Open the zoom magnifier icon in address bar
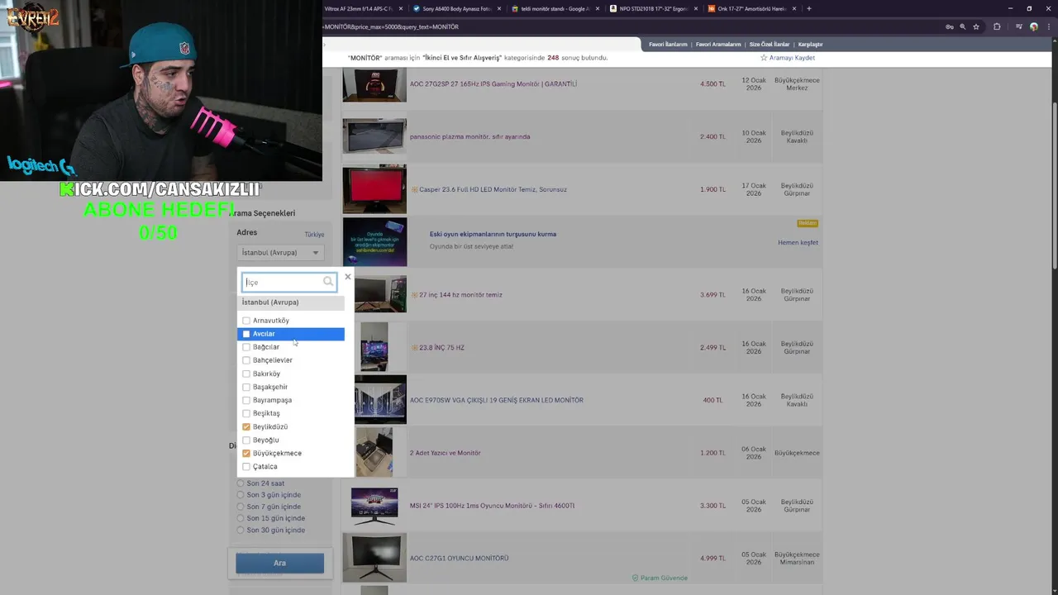The height and width of the screenshot is (595, 1058). point(962,26)
